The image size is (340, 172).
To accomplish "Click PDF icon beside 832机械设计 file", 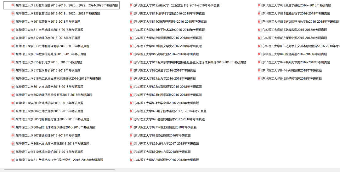I will pyautogui.click(x=131, y=160).
